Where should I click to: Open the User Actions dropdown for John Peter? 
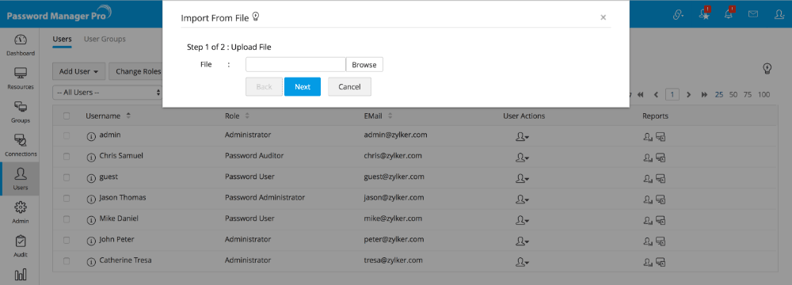pos(522,241)
